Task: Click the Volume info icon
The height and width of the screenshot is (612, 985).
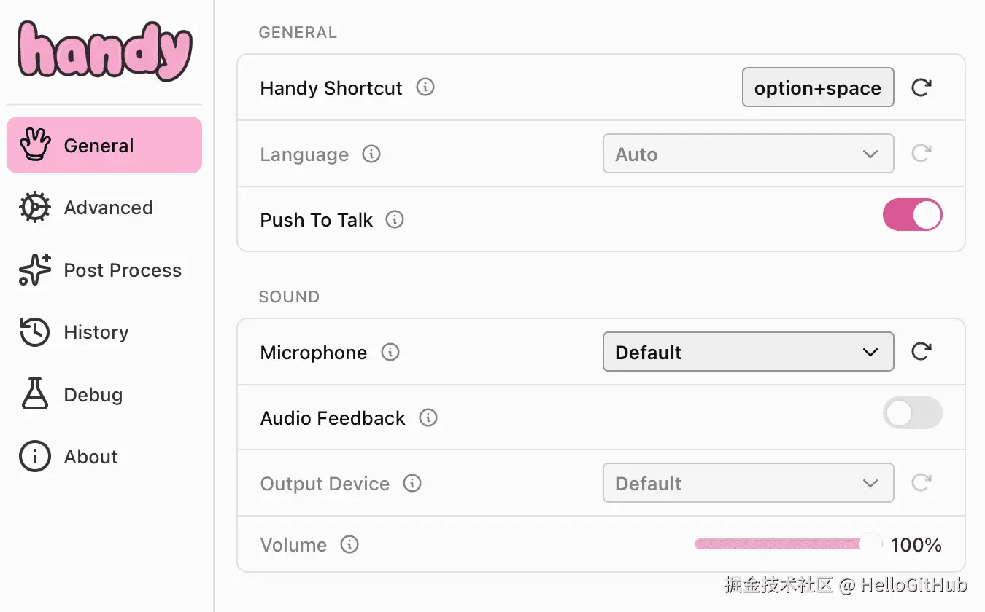Action: pyautogui.click(x=349, y=544)
